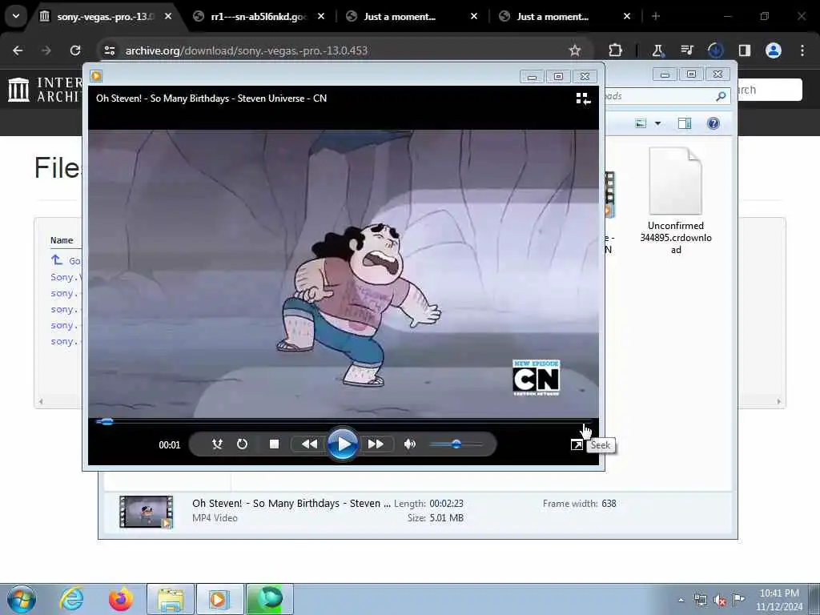Mute the media player sound
This screenshot has height=615, width=820.
point(409,444)
